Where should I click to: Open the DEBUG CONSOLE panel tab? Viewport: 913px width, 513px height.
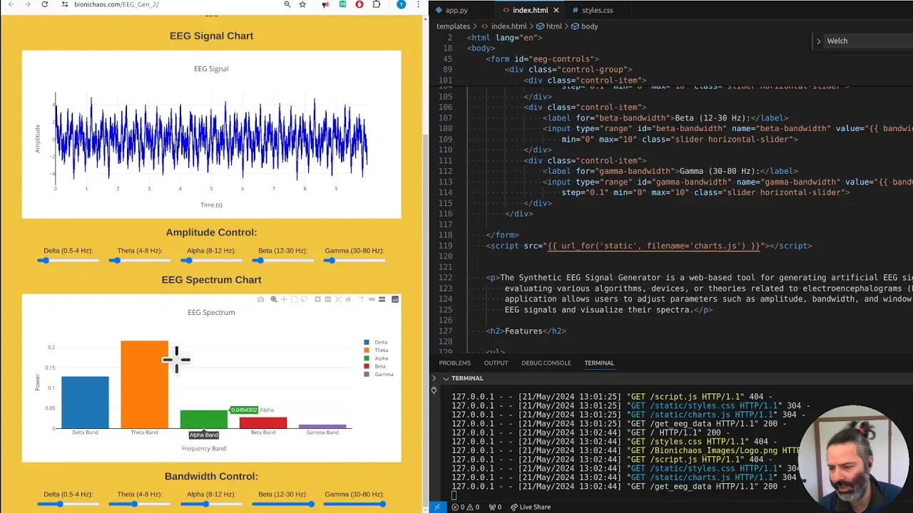(546, 363)
